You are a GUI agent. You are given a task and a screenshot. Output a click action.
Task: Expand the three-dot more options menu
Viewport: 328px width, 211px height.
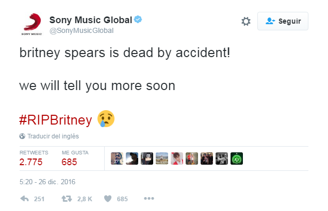tap(149, 199)
